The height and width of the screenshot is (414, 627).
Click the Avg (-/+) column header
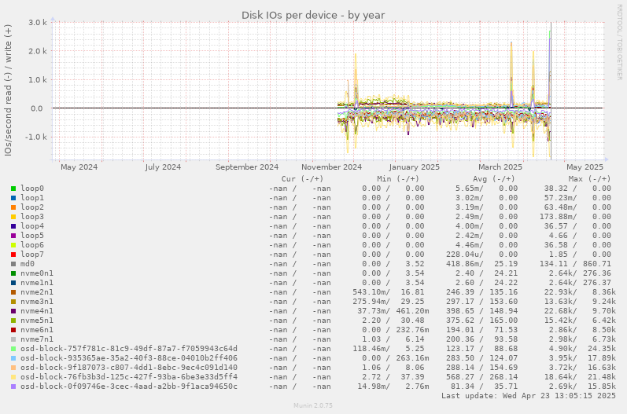coord(494,179)
